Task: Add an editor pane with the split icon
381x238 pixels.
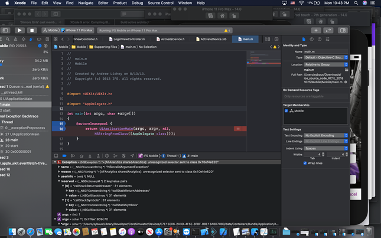Action: click(x=276, y=39)
